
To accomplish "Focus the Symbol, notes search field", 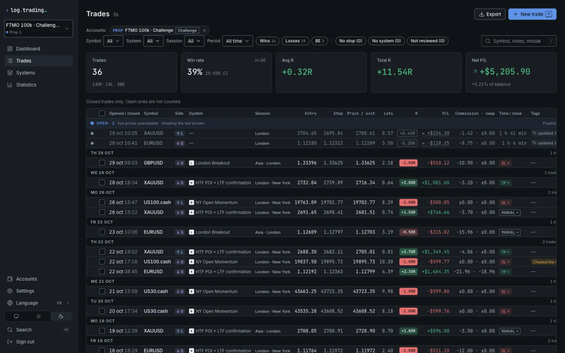I will 519,41.
